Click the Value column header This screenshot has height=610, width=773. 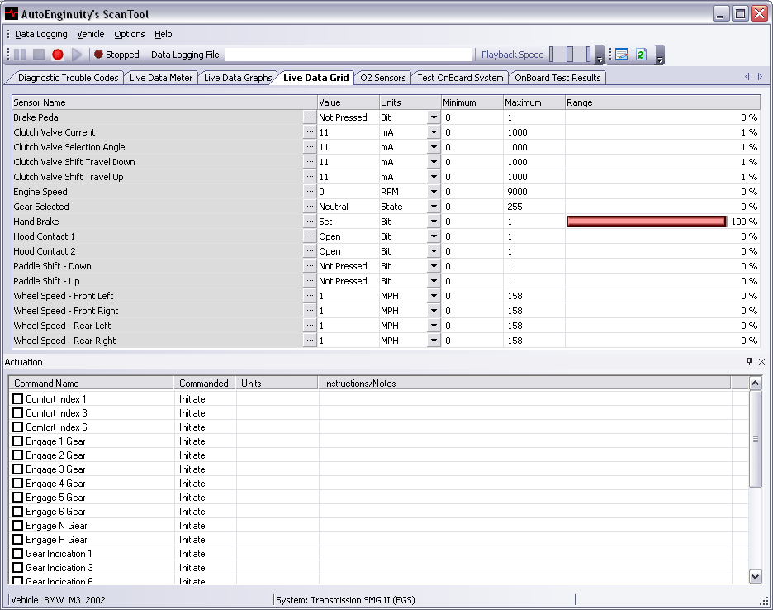pos(348,102)
